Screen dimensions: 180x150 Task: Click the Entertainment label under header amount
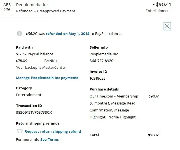pos(158,11)
